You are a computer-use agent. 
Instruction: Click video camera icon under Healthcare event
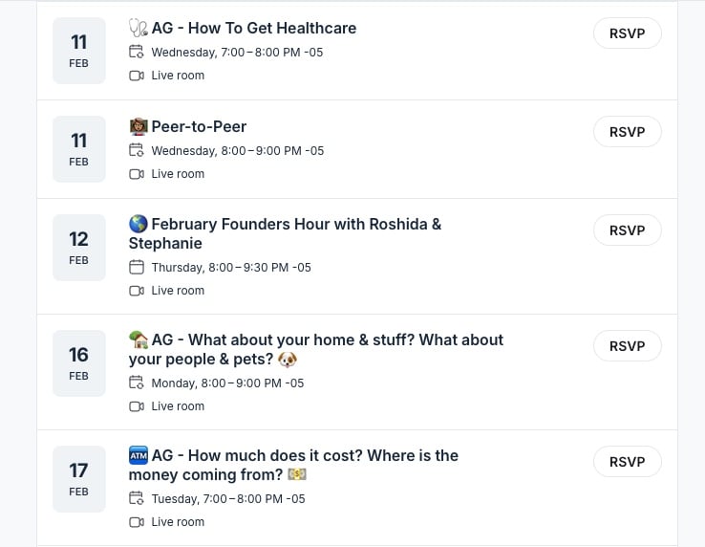pyautogui.click(x=137, y=76)
